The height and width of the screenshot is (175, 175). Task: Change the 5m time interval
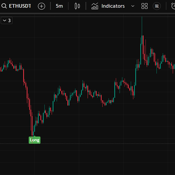(x=59, y=6)
